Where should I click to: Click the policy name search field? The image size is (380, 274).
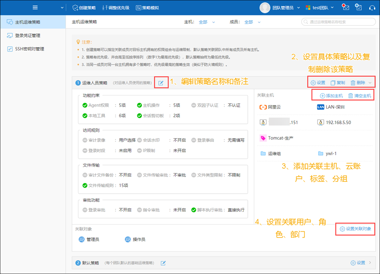pos(338,22)
